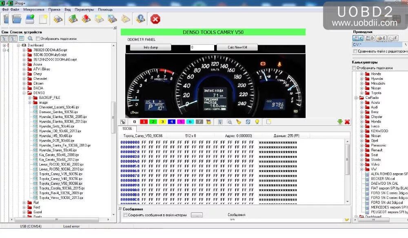Collapse the CarRadio folder in calculators
Image resolution: width=408 pixels, height=238 pixels.
click(356, 98)
